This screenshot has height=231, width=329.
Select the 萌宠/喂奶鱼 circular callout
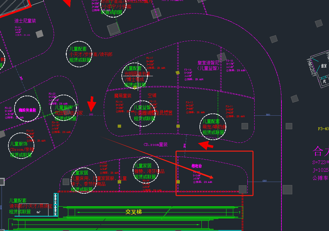[x=213, y=126]
